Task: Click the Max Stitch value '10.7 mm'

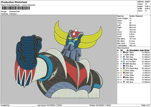Action: tap(133, 39)
